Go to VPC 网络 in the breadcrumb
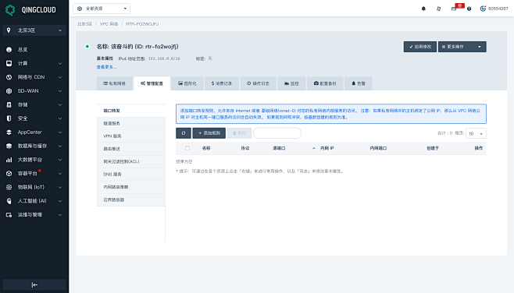 point(109,24)
